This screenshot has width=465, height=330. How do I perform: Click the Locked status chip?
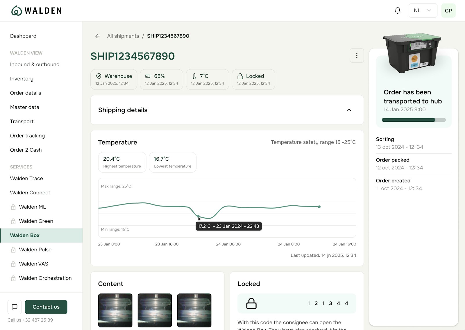point(253,79)
